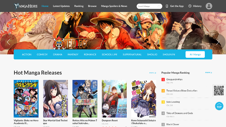The height and width of the screenshot is (127, 226).
Task: Click the History clock icon
Action: pyautogui.click(x=190, y=6)
